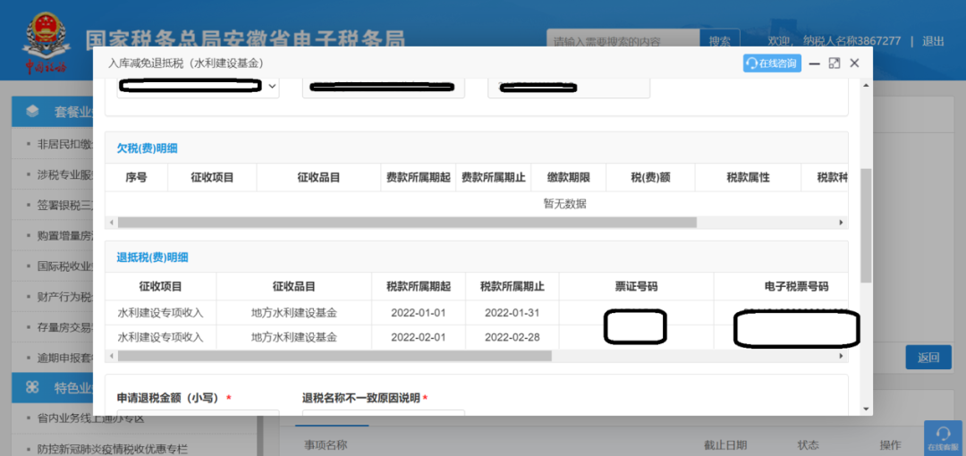966x456 pixels.
Task: Click the 退出 logout link
Action: click(933, 41)
